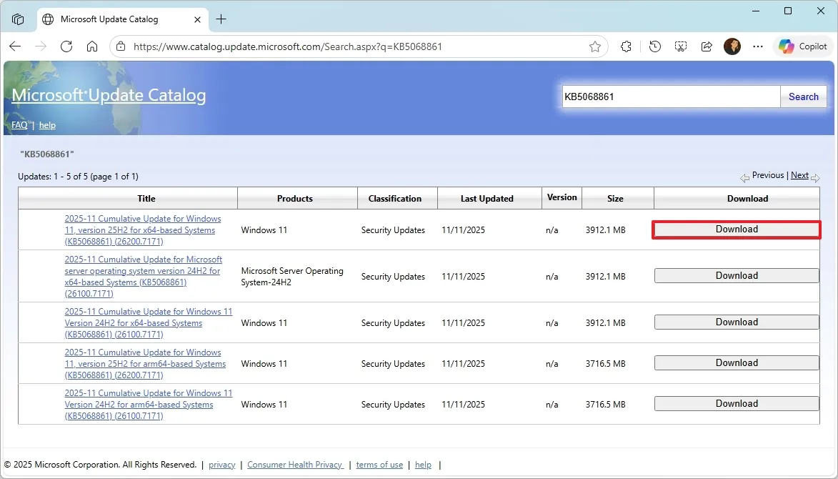Viewport: 838px width, 479px height.
Task: Open the FAQ link
Action: 19,125
